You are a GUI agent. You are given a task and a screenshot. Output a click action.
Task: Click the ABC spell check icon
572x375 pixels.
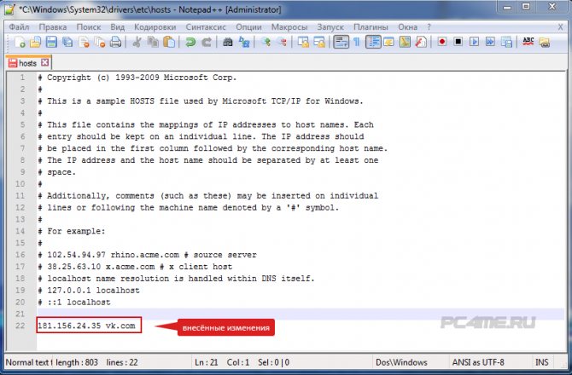[528, 42]
